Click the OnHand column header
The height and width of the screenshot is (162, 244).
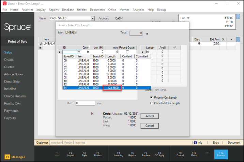click(127, 56)
